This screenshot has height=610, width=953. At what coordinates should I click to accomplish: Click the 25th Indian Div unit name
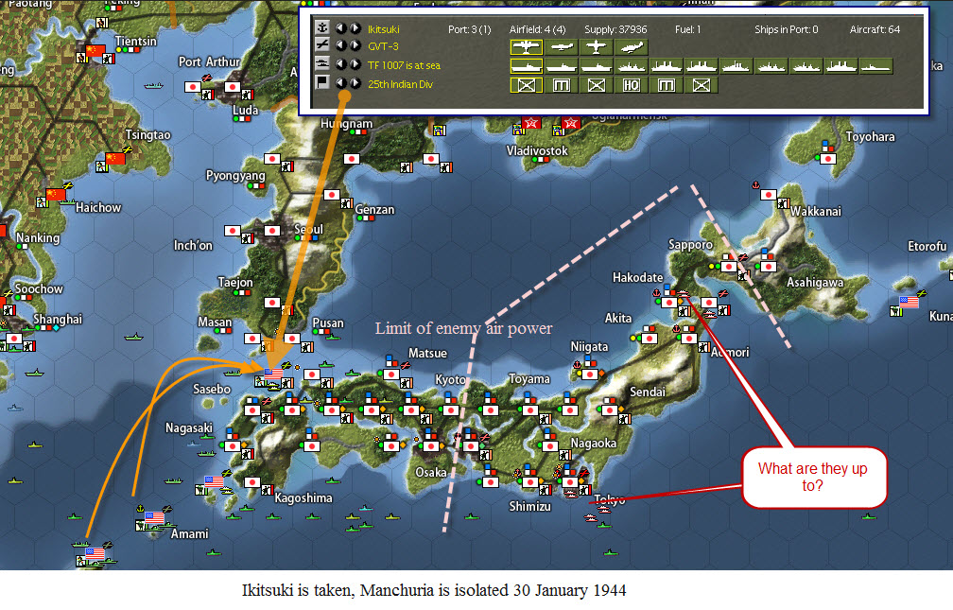tap(400, 84)
